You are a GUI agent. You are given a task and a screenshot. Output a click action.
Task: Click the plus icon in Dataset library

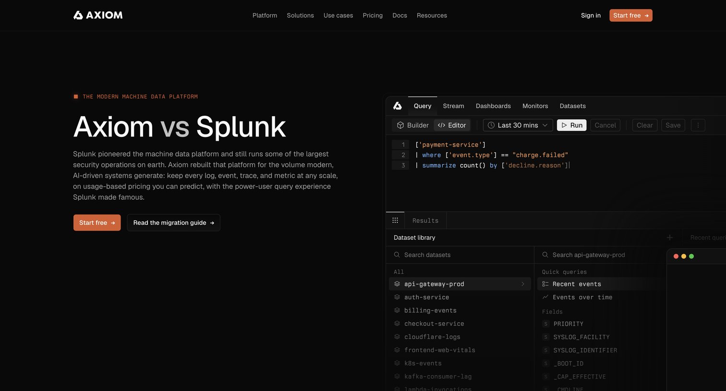click(x=670, y=238)
